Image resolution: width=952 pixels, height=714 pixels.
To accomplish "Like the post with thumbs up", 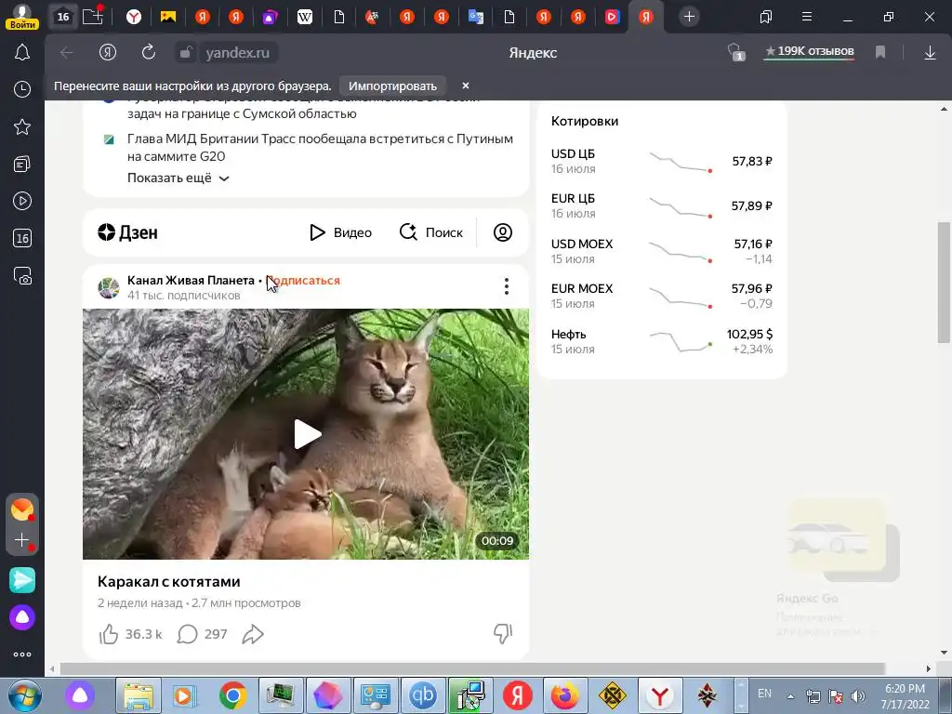I will 109,634.
